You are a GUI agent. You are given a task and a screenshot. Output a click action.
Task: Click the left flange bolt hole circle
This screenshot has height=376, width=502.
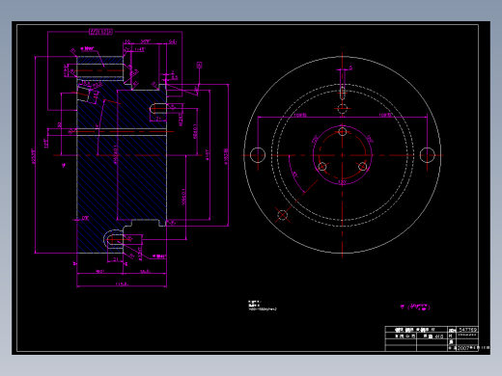(258, 155)
